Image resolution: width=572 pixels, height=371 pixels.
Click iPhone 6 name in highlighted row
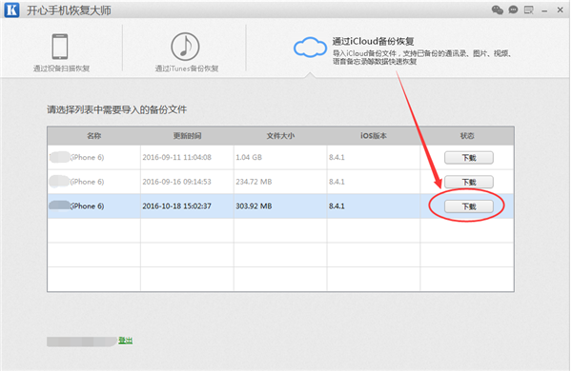pos(87,206)
